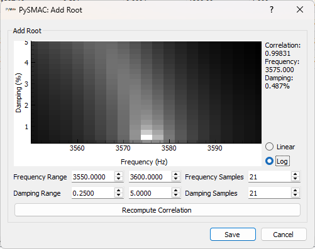
Task: Click the Damping Samples label
Action: [x=211, y=193]
